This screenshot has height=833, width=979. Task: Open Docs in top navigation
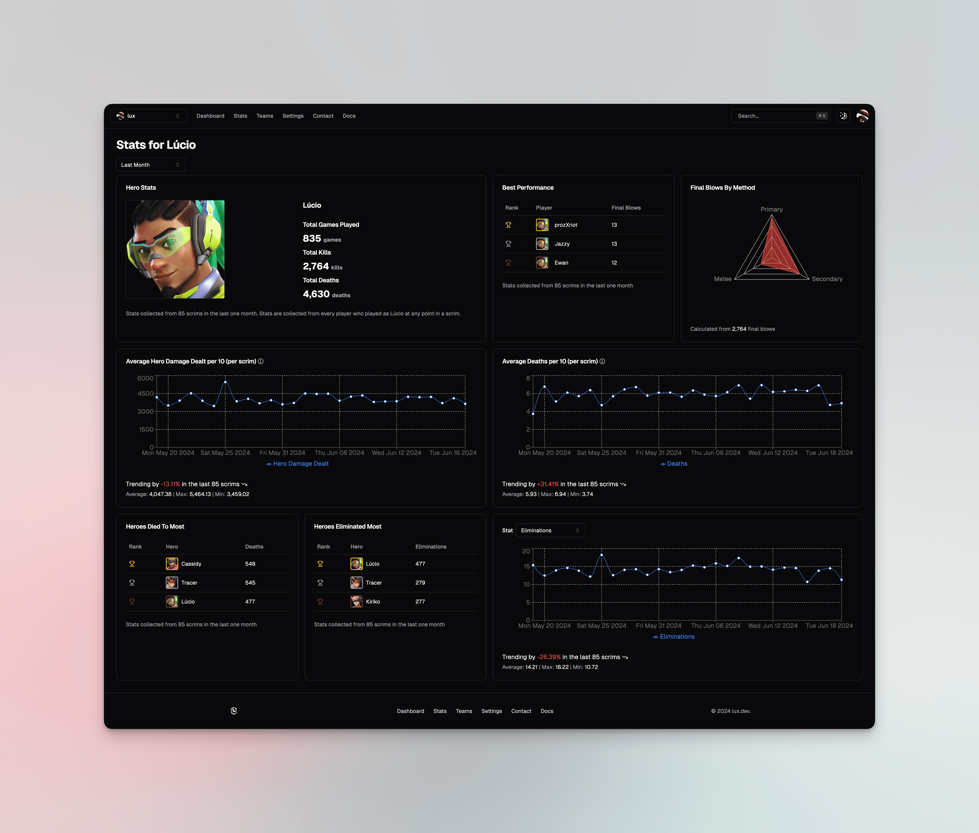[349, 116]
